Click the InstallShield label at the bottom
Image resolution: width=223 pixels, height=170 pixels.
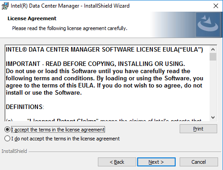click(x=14, y=151)
